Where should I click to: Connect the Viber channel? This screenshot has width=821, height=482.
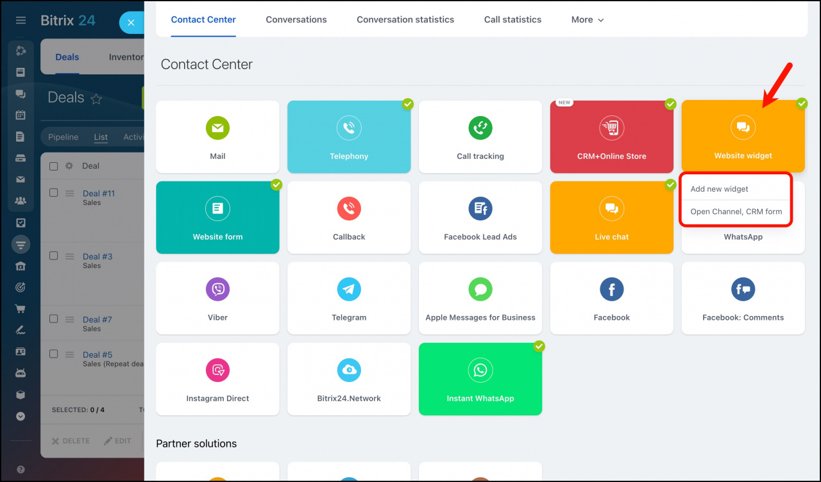[x=217, y=298]
